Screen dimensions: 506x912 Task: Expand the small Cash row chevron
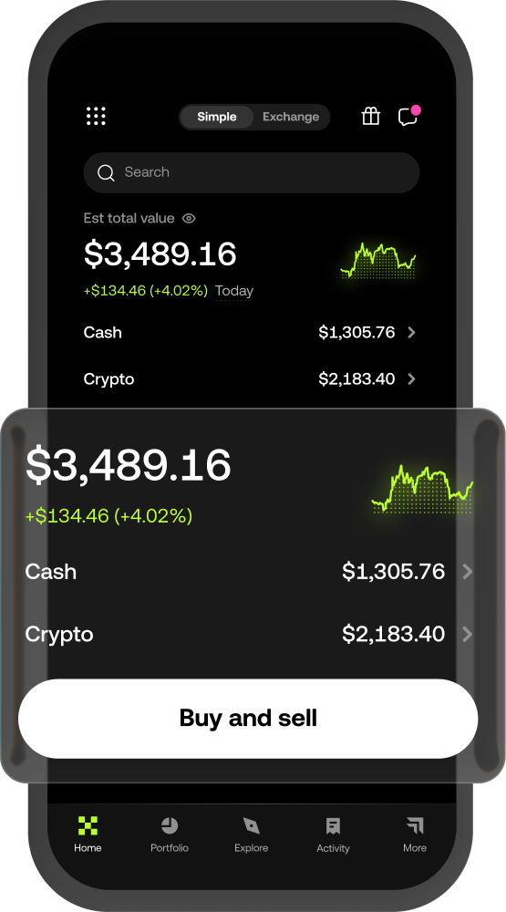[411, 333]
